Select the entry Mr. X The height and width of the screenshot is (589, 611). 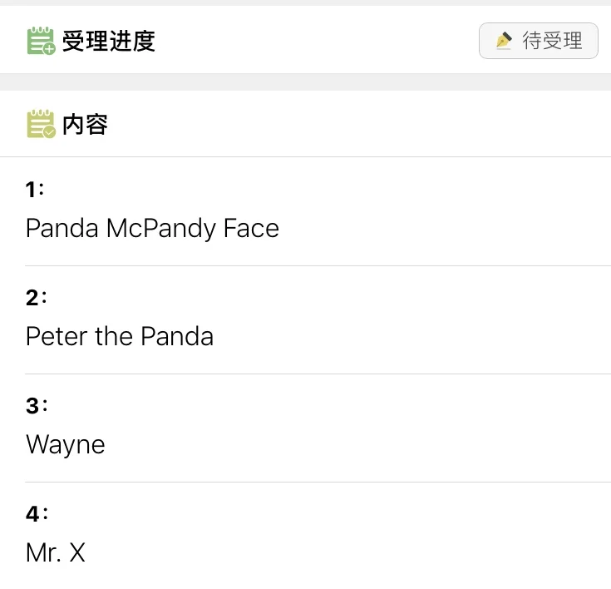click(56, 552)
